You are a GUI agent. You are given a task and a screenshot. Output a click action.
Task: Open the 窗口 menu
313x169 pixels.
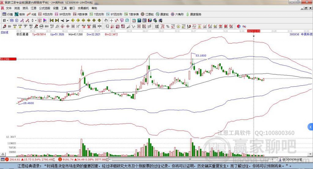click(x=72, y=8)
